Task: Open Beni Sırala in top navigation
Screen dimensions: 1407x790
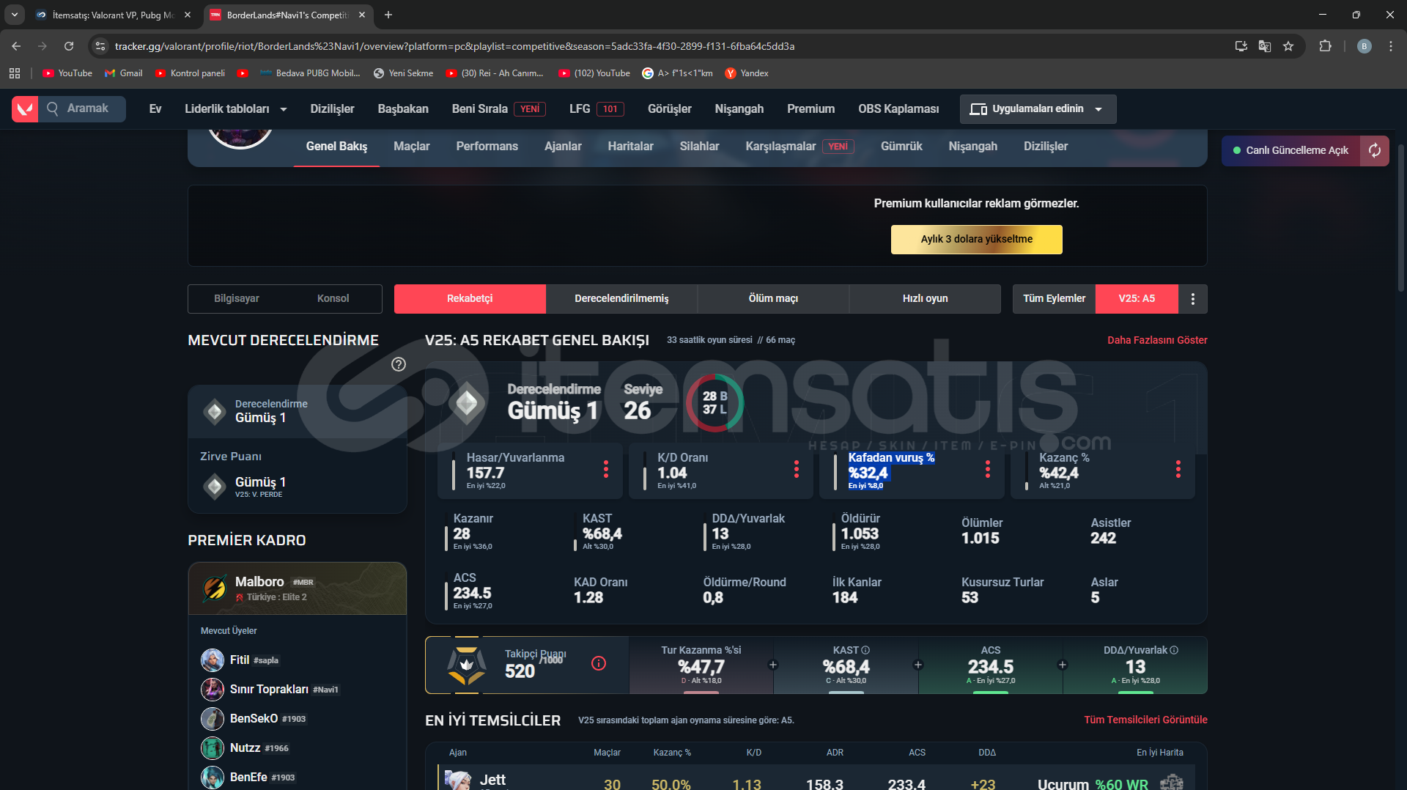Action: coord(498,109)
